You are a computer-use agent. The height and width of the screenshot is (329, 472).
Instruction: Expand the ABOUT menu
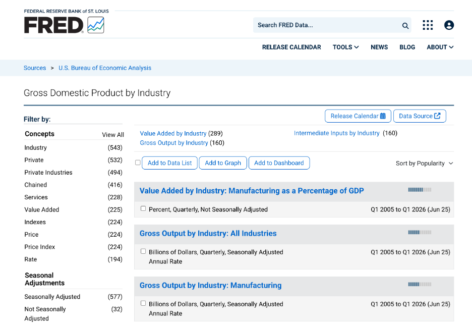440,47
